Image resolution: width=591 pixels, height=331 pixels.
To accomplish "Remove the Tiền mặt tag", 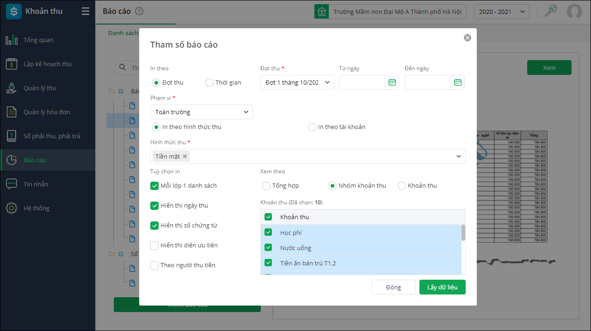I will [185, 156].
